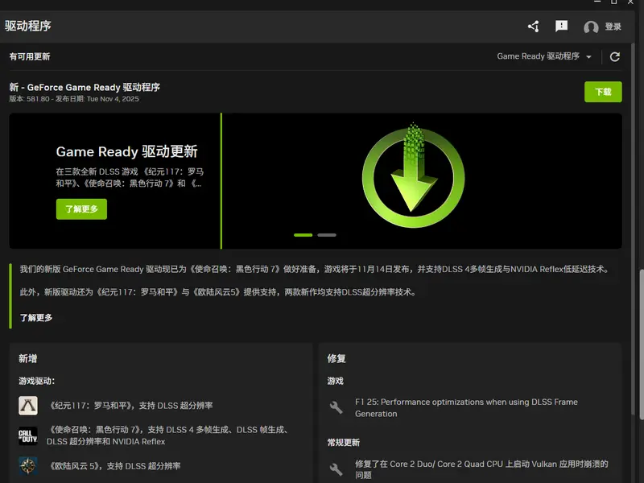Open the Game Ready 驱动程序 dropdown
The image size is (644, 483).
coord(544,56)
